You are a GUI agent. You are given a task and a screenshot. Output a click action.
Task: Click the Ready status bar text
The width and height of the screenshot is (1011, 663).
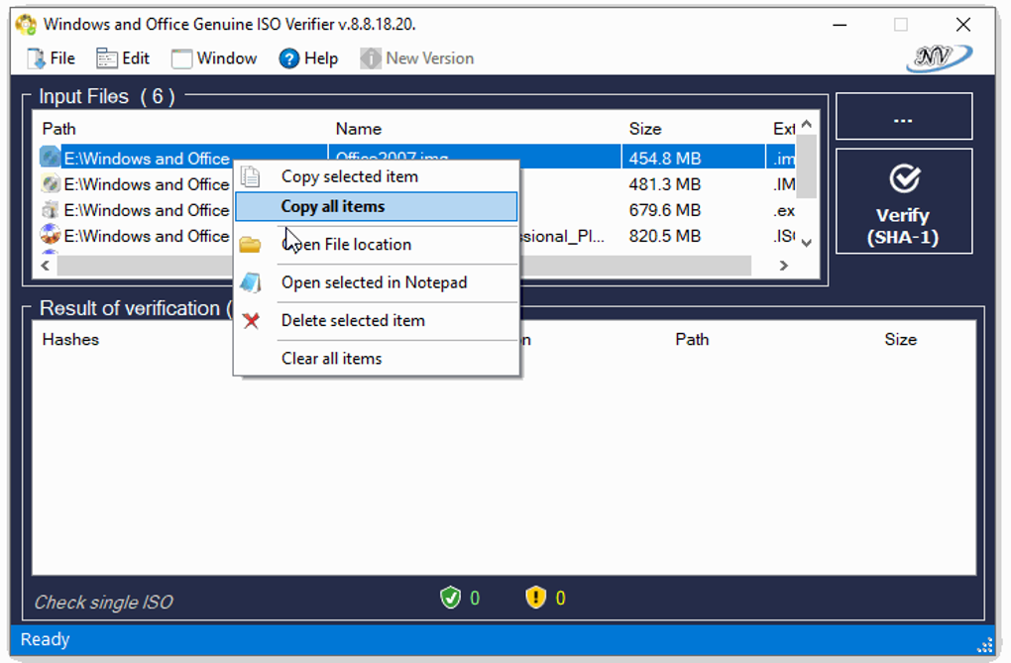click(x=45, y=639)
